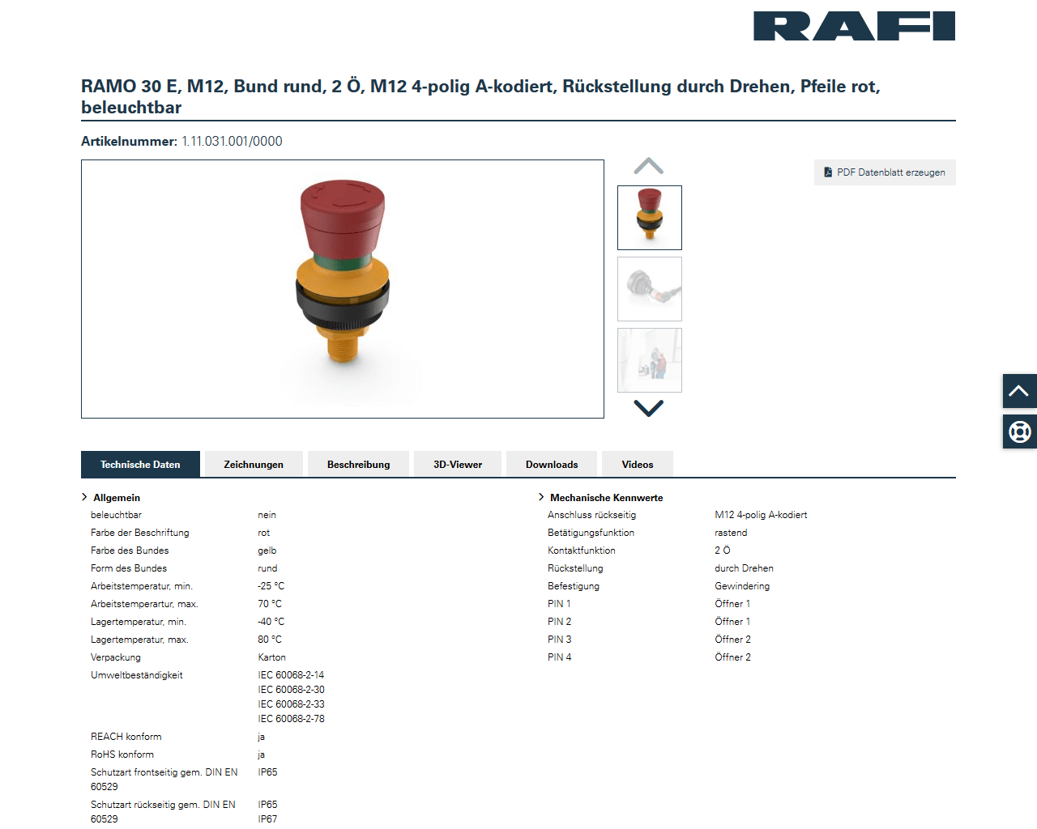Collapse the Mechanische Kennwerte section

click(600, 498)
